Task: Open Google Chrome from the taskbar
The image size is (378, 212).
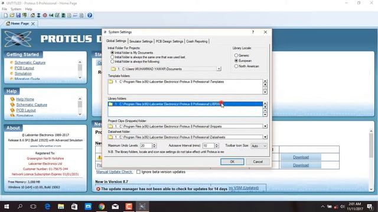Action: [102, 207]
